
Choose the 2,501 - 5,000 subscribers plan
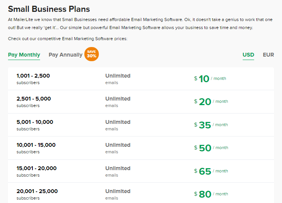(x=141, y=102)
